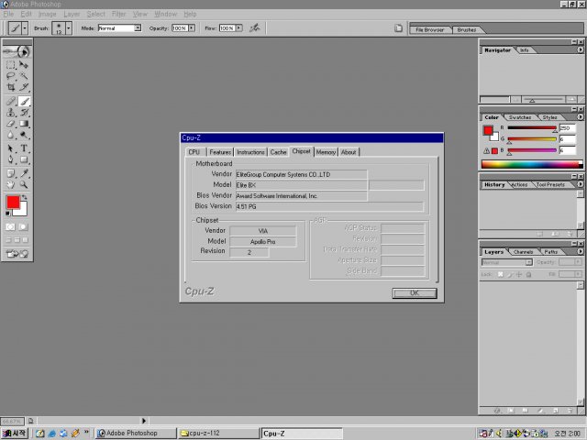Viewport: 587px width, 440px height.
Task: Open the Navigator palette flyout menu
Action: (x=581, y=49)
